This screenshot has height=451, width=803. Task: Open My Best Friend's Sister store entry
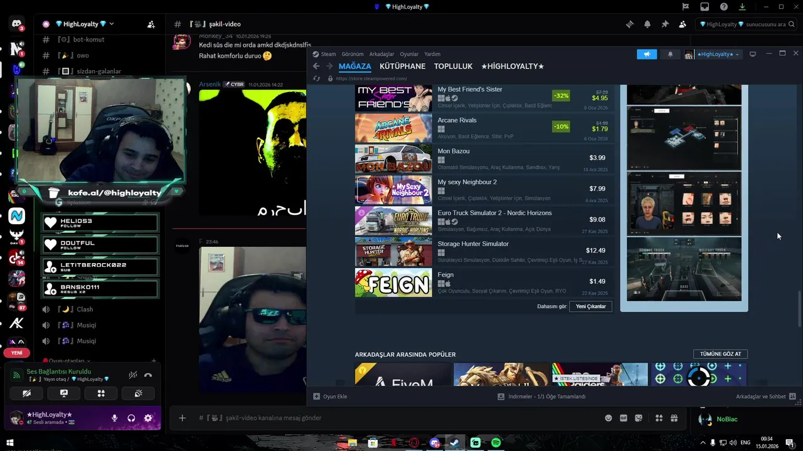point(483,97)
